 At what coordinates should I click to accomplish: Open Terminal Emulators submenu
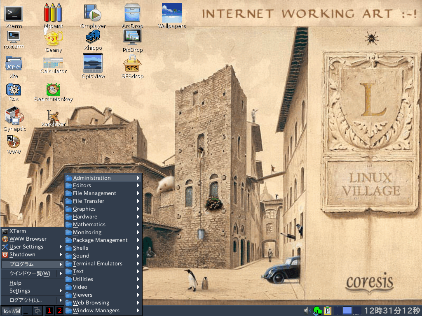pos(103,264)
